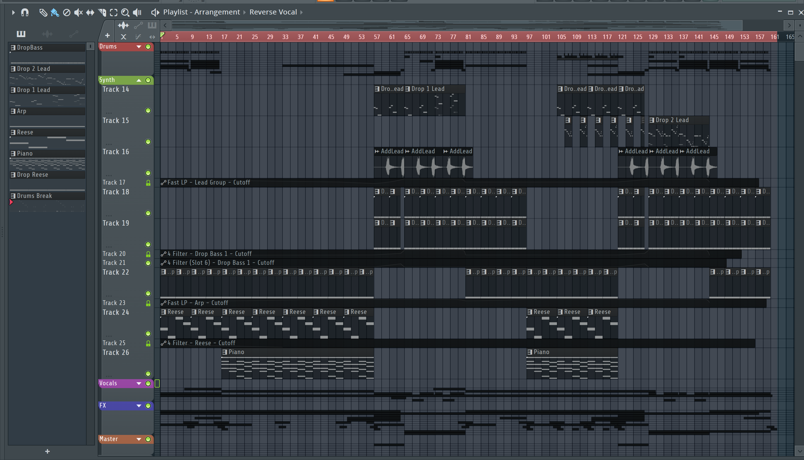Select DropBass pattern in picker

point(47,47)
